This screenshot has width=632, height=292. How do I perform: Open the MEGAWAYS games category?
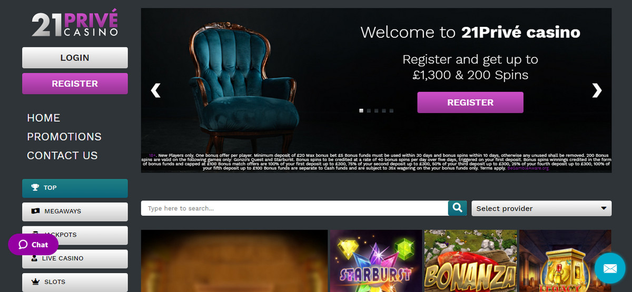coord(75,212)
